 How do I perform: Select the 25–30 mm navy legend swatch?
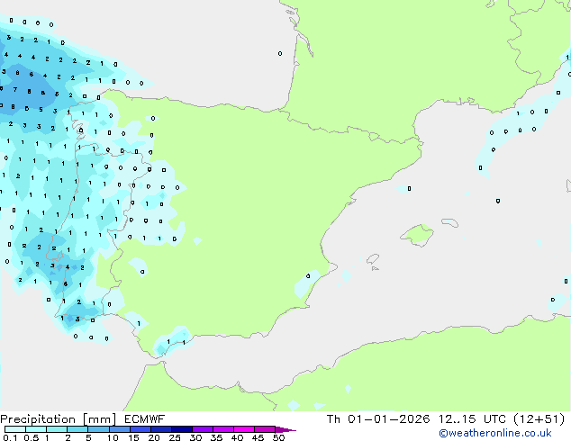point(181,429)
